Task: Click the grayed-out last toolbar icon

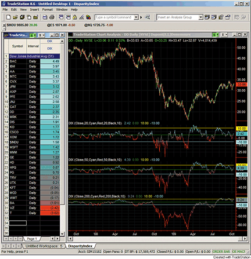Action: pos(243,17)
